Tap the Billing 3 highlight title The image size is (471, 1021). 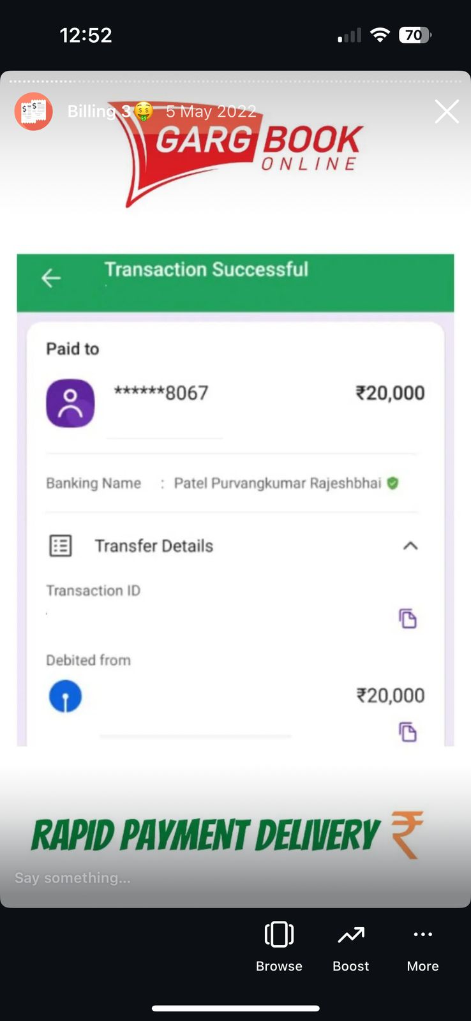[x=99, y=112]
